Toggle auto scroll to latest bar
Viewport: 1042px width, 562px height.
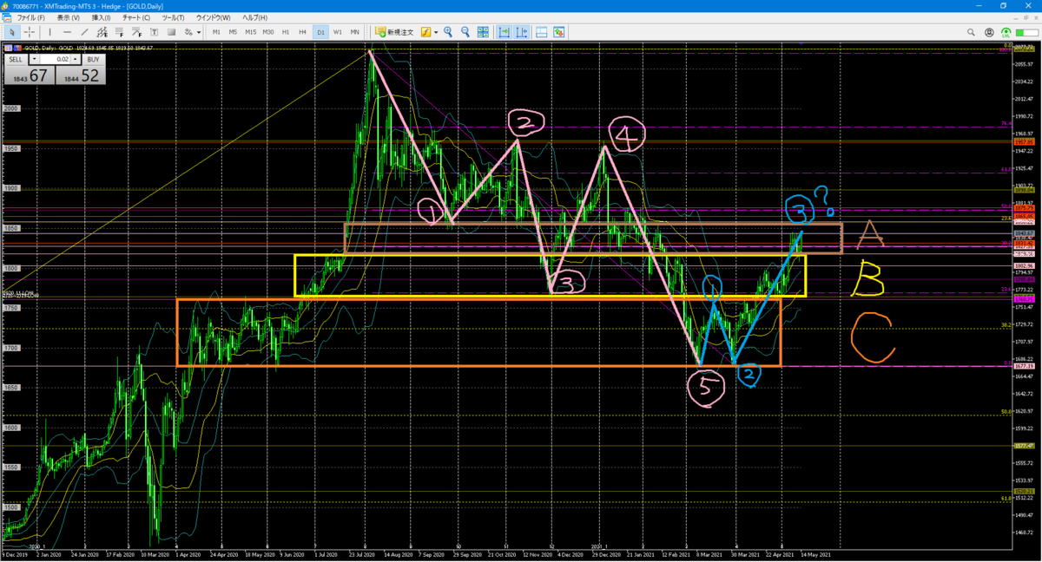click(x=505, y=32)
